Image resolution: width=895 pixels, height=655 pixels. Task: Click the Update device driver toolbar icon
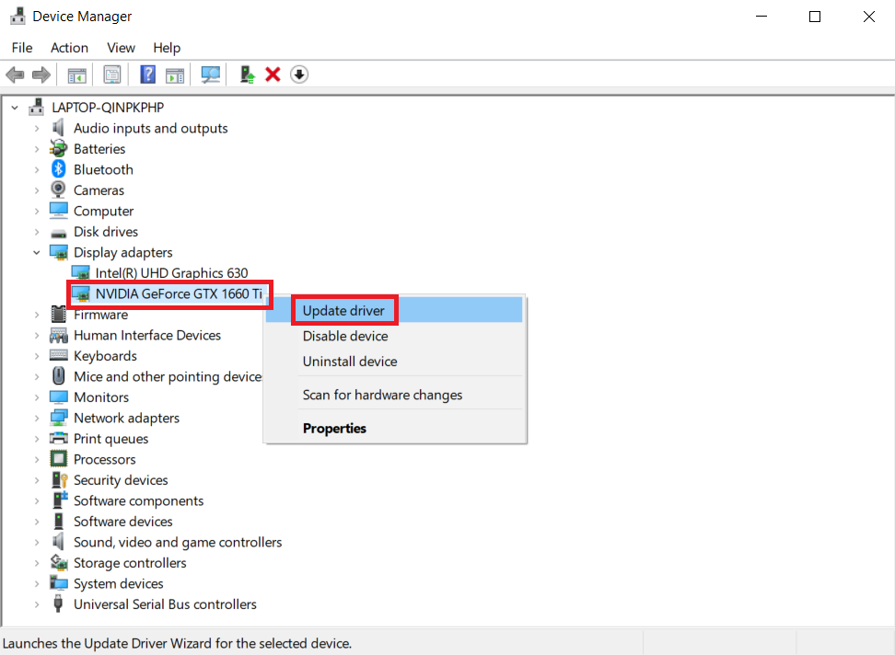[x=247, y=75]
